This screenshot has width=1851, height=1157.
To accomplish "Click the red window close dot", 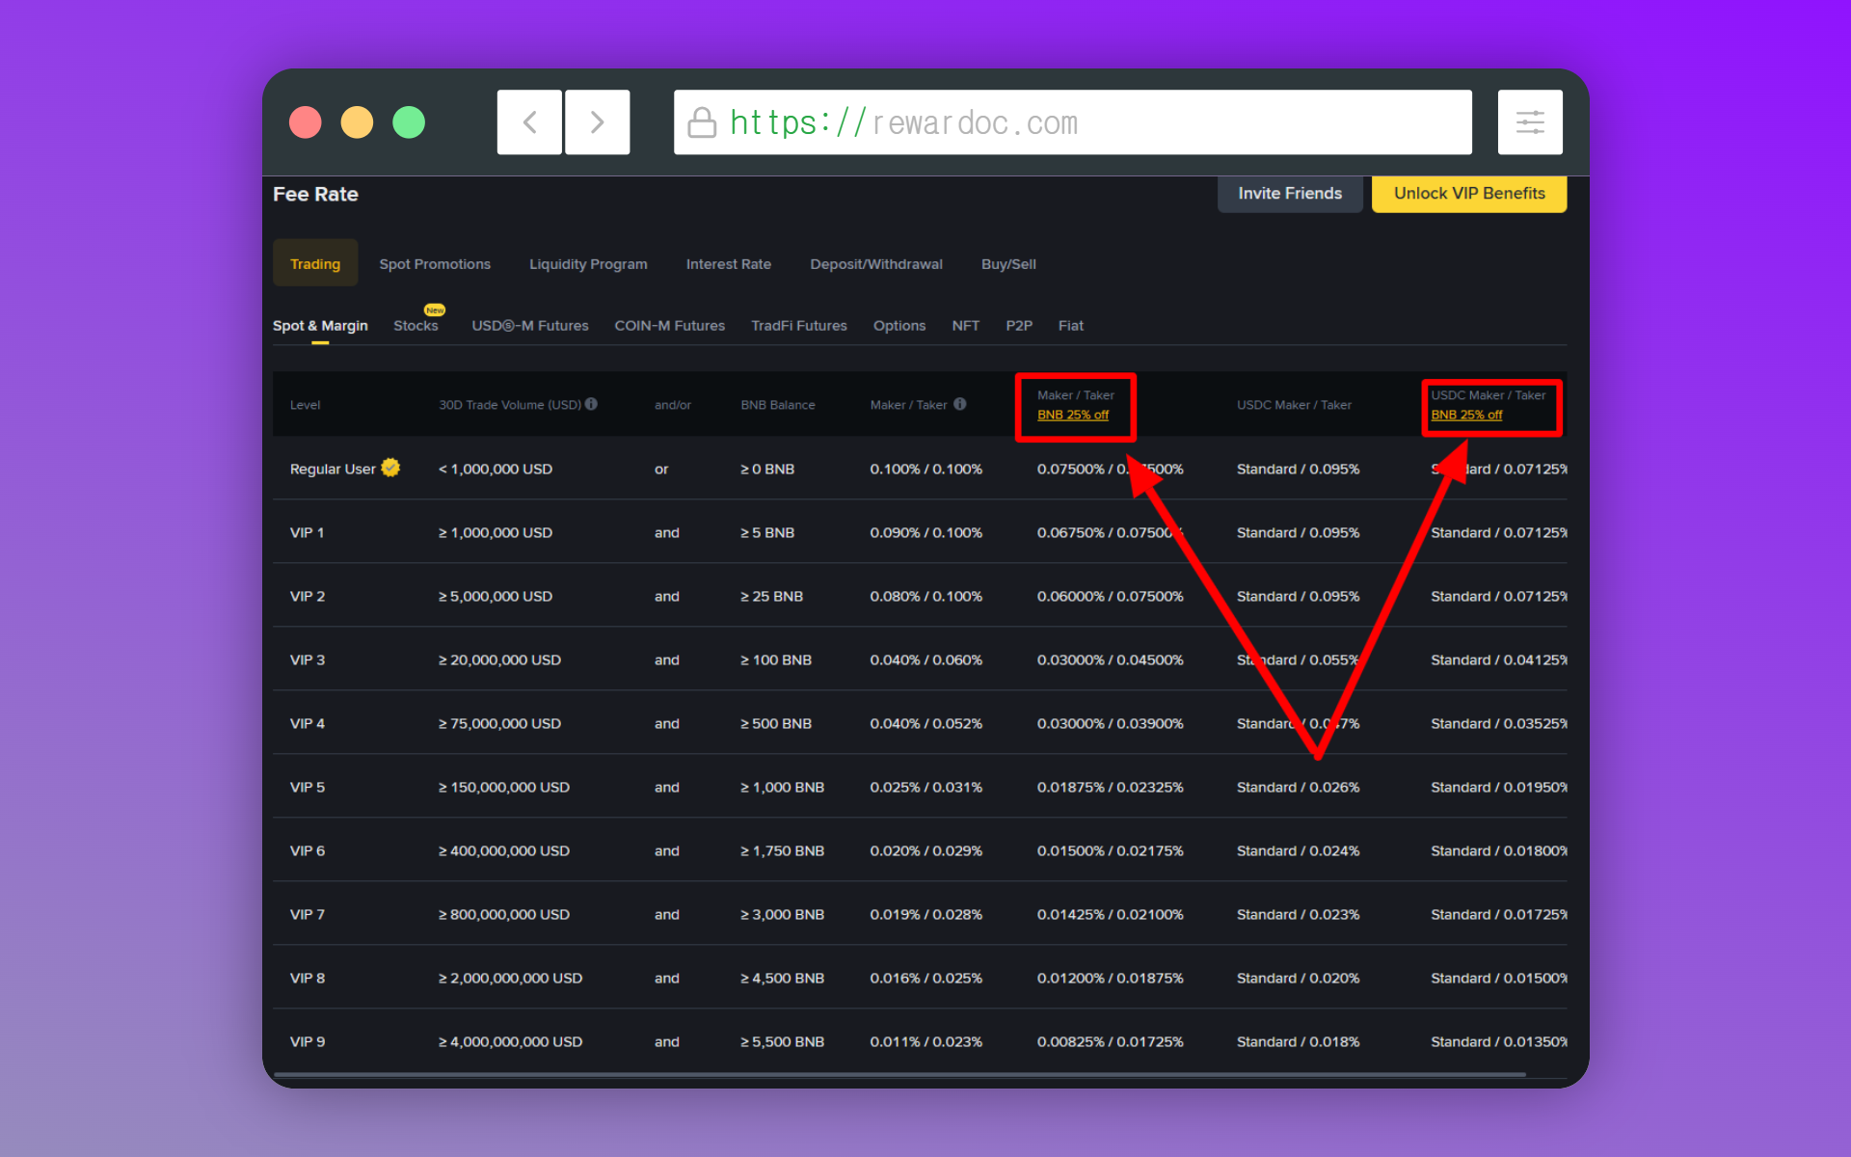I will tap(306, 122).
